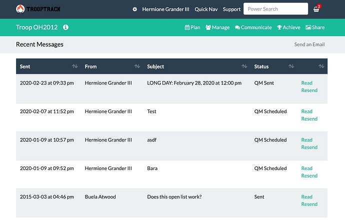Click the Send an Email link
345x222 pixels.
[309, 44]
